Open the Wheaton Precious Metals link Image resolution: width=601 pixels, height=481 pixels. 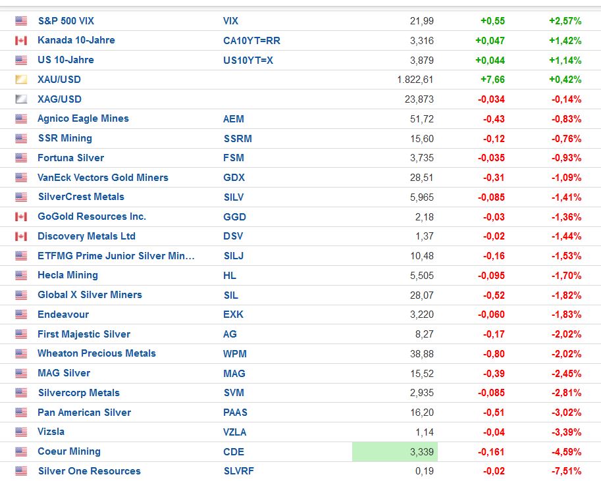(97, 353)
